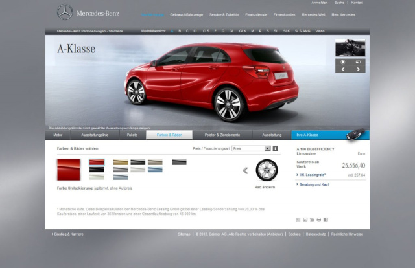Click the info icon beside Preis dropdown
This screenshot has height=268, width=415.
coord(275,148)
